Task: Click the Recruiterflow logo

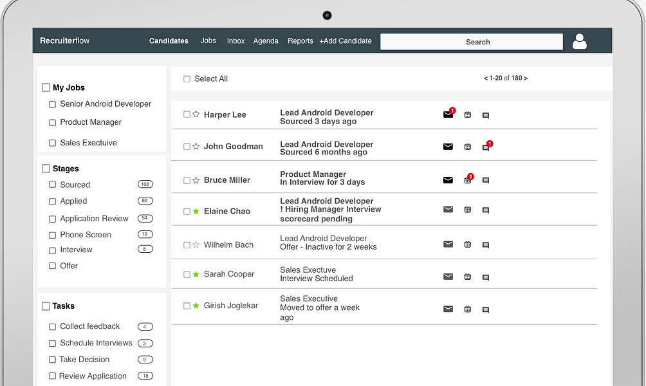Action: pyautogui.click(x=65, y=41)
